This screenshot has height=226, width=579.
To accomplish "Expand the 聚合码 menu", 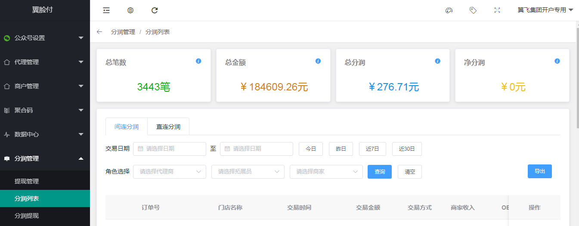I will 81,110.
